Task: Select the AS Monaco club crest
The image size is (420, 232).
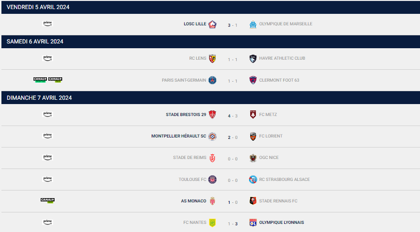Action: [212, 201]
